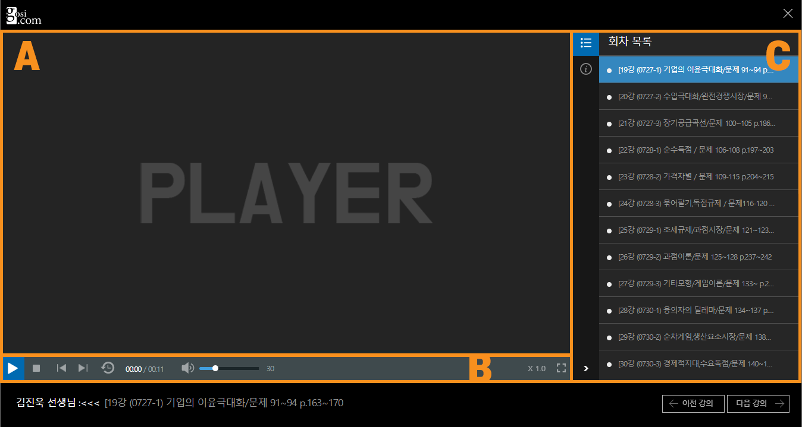Skip to next track icon
This screenshot has width=802, height=427.
point(83,368)
